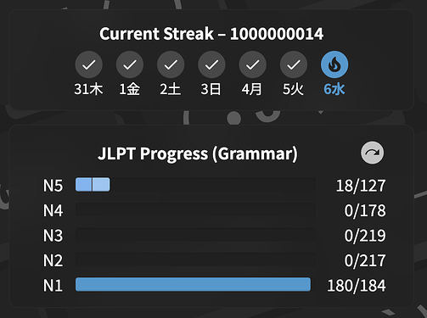
Task: Click the checkmark circle above 5火
Action: pos(294,64)
